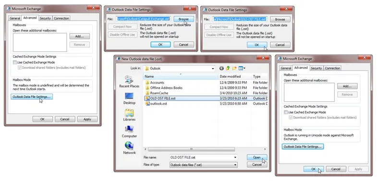Click Browse in OLD OST FILE settings dialog

[x=280, y=19]
